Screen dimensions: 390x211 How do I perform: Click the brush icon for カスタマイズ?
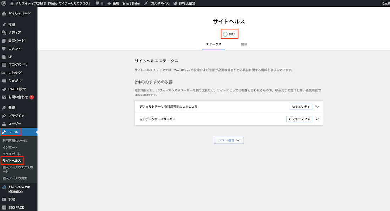(146, 3)
